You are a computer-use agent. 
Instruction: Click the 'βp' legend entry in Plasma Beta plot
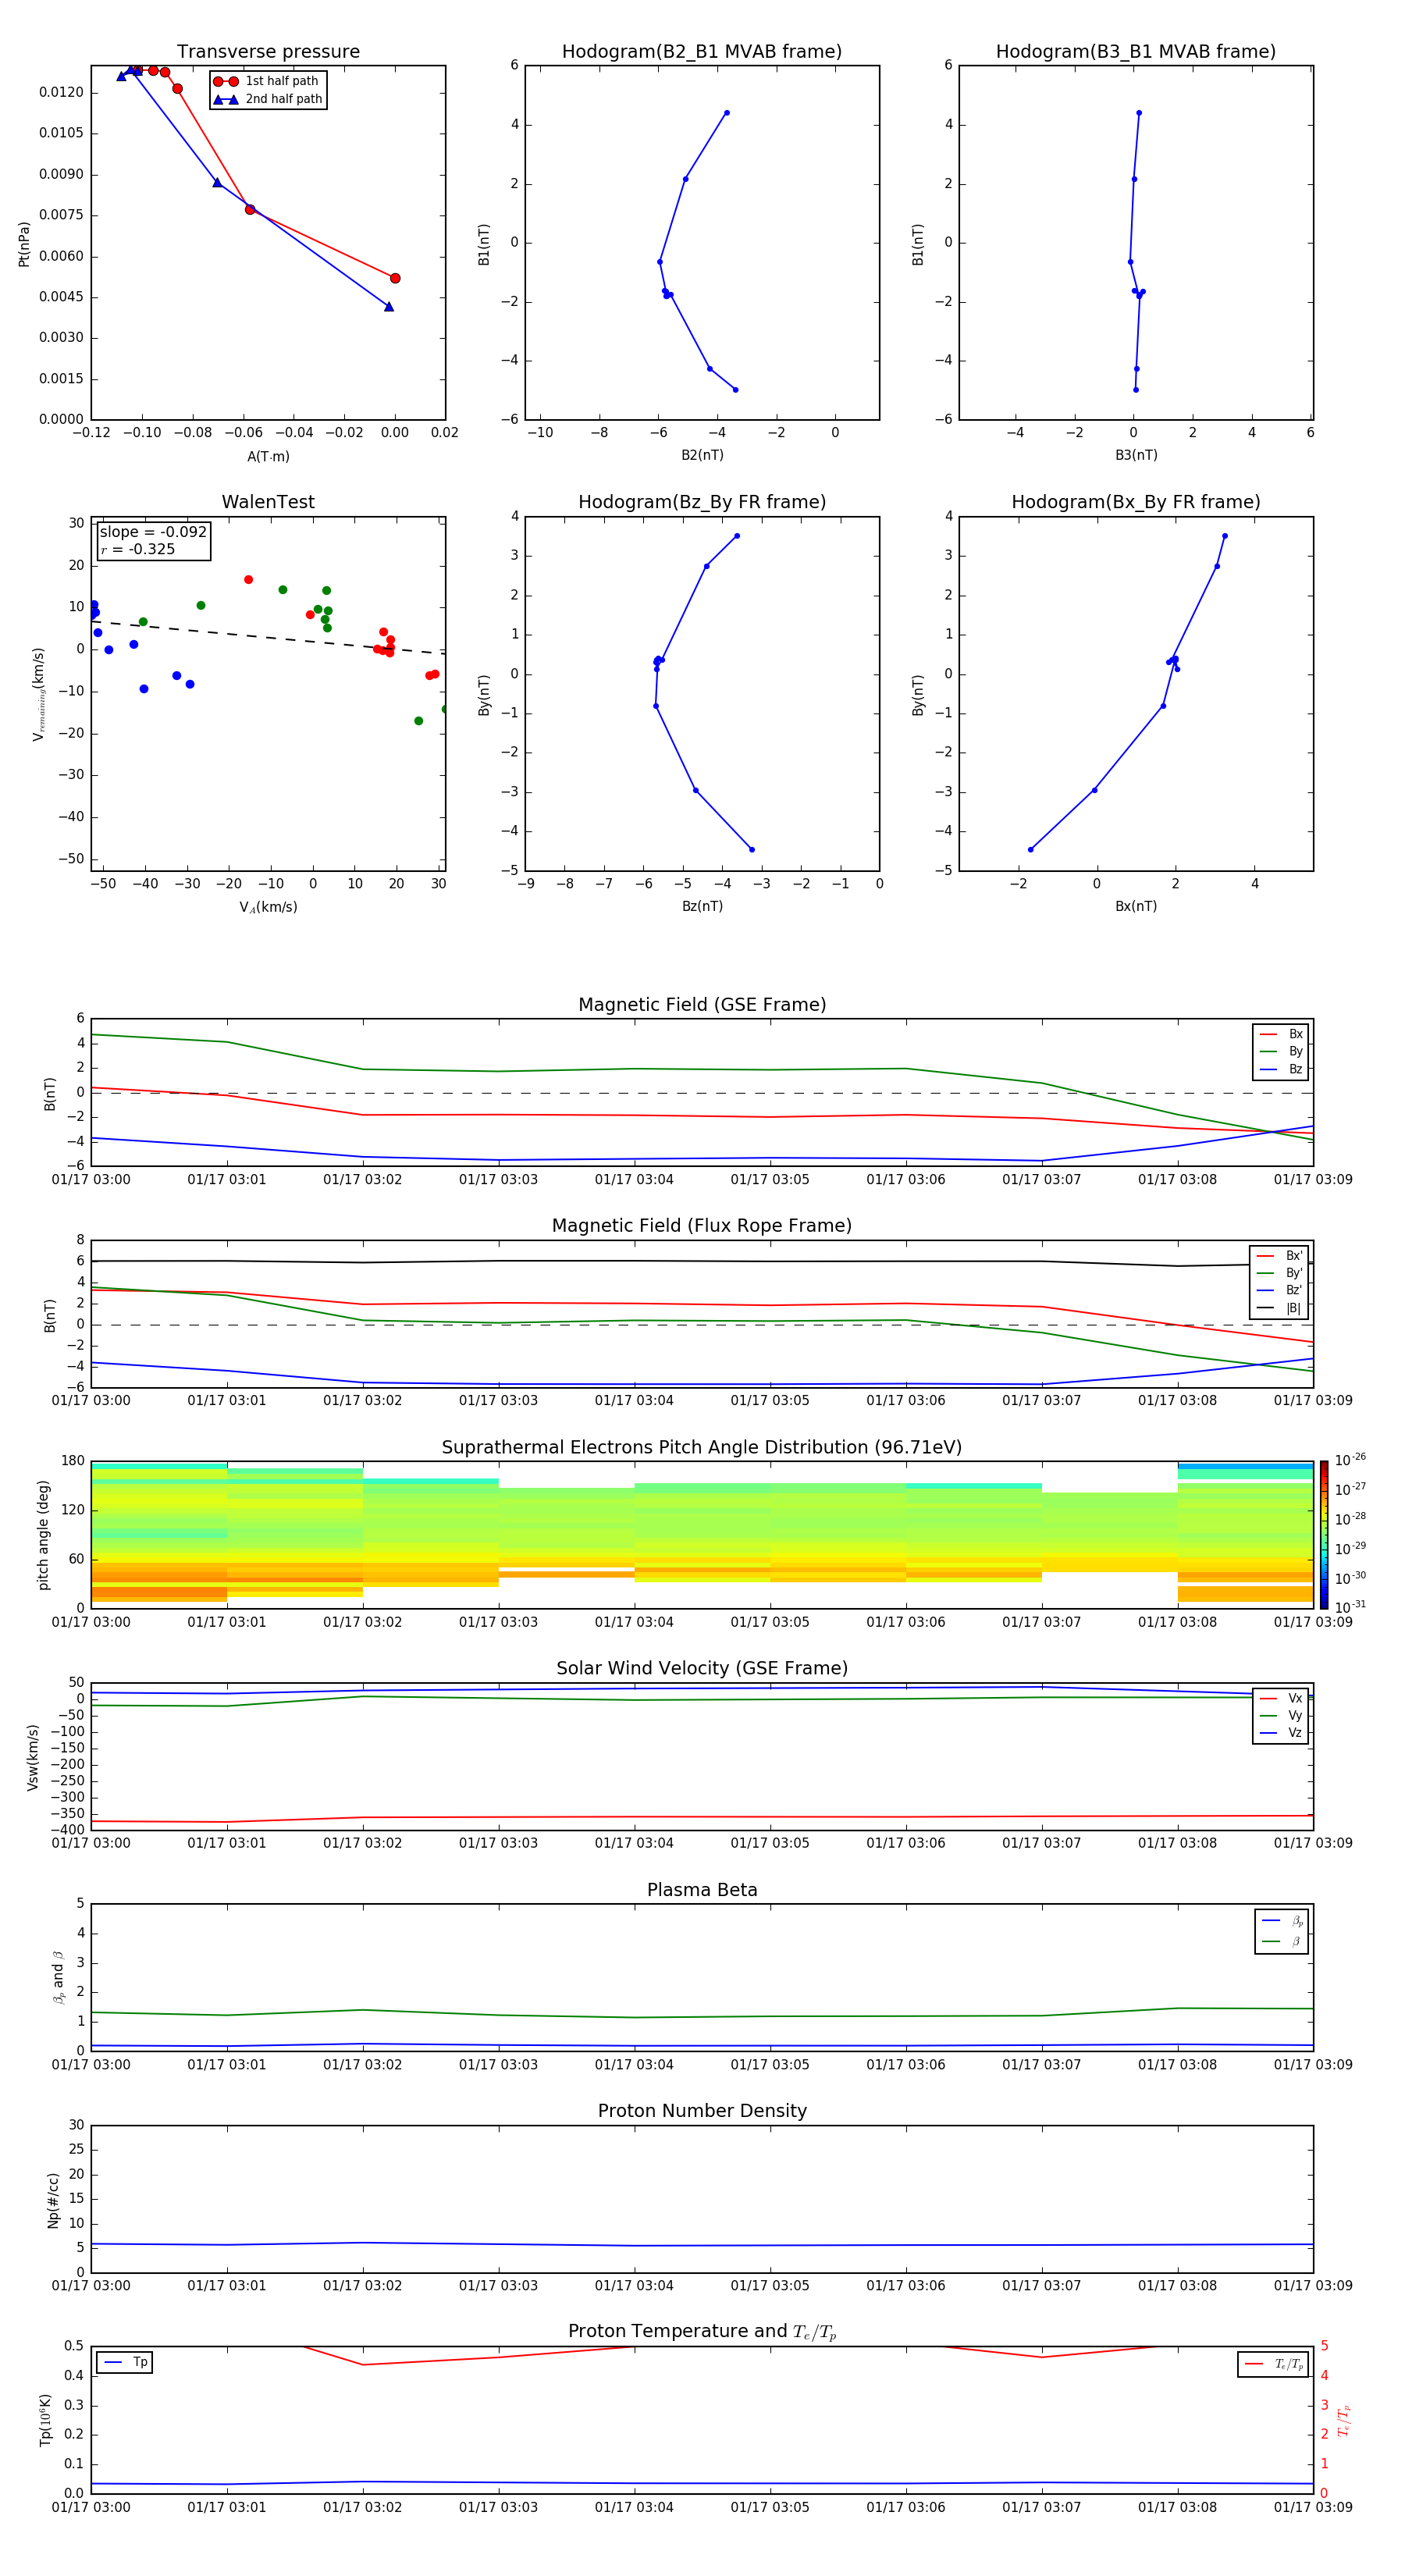pyautogui.click(x=1283, y=1921)
